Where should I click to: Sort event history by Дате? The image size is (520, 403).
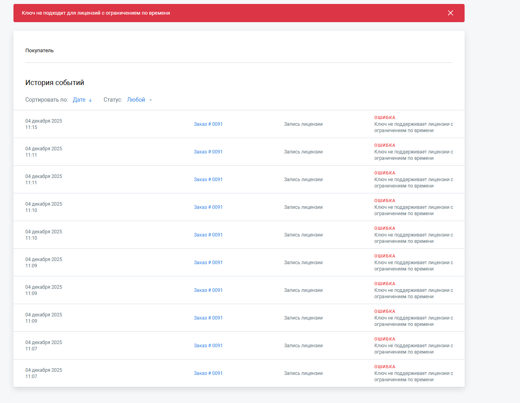tap(79, 100)
